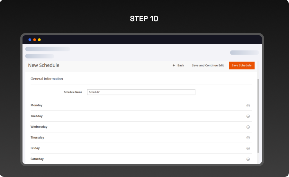The height and width of the screenshot is (177, 289).
Task: Open Thursday via its circled chevron icon
Action: [248, 137]
